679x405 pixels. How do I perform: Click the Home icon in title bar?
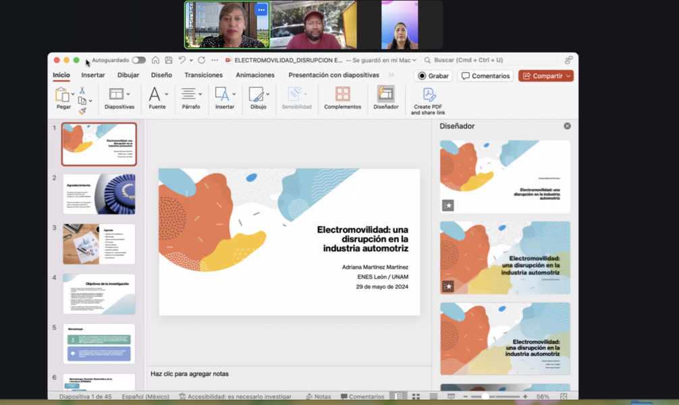click(156, 60)
